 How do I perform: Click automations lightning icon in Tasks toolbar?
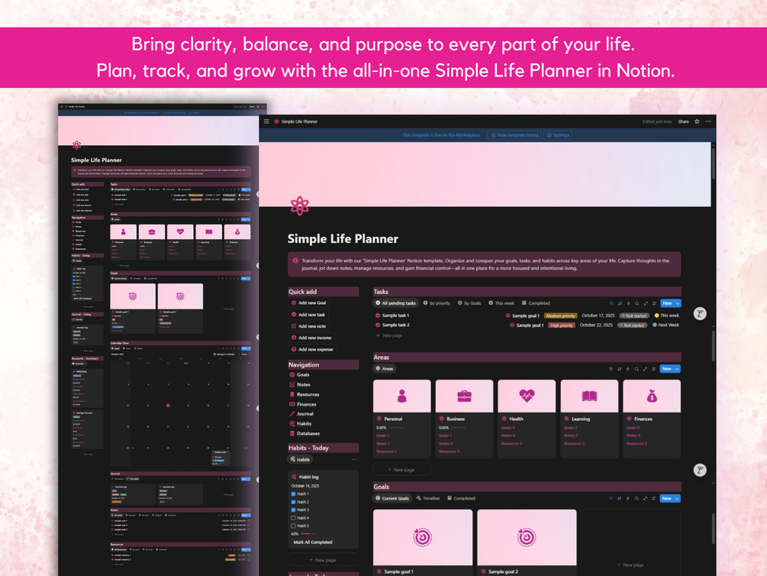(629, 303)
